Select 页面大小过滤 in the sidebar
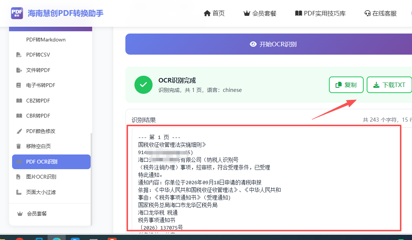Screen dimensions: 412x240 pos(41,192)
